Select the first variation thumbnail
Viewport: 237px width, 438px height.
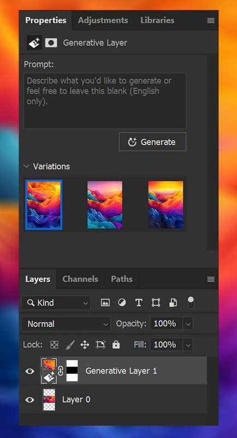click(44, 205)
